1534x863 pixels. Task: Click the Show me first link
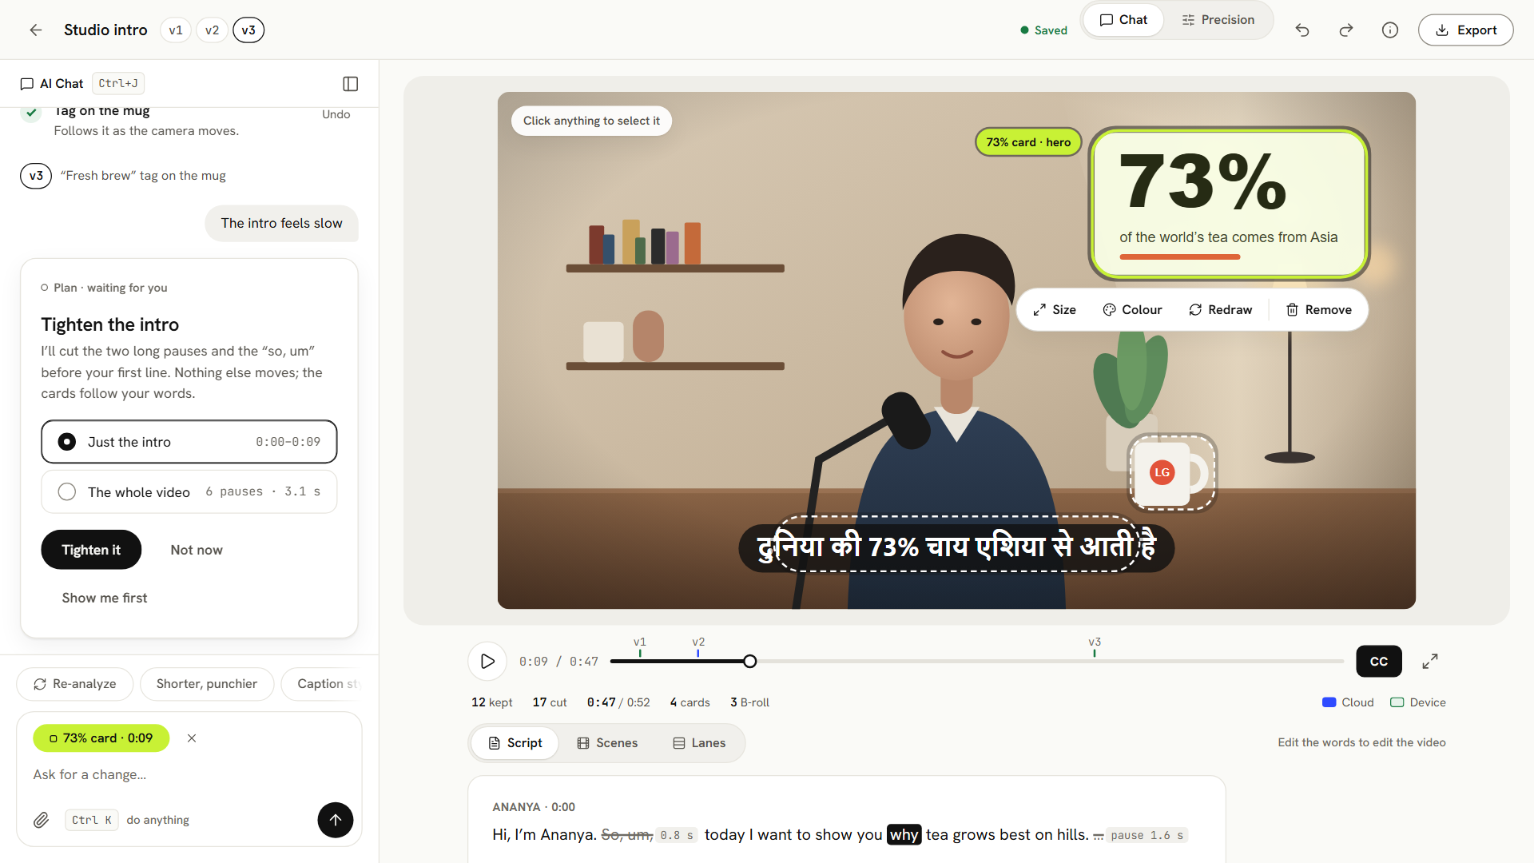point(105,598)
